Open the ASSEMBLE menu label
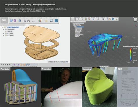 [x=25, y=18]
